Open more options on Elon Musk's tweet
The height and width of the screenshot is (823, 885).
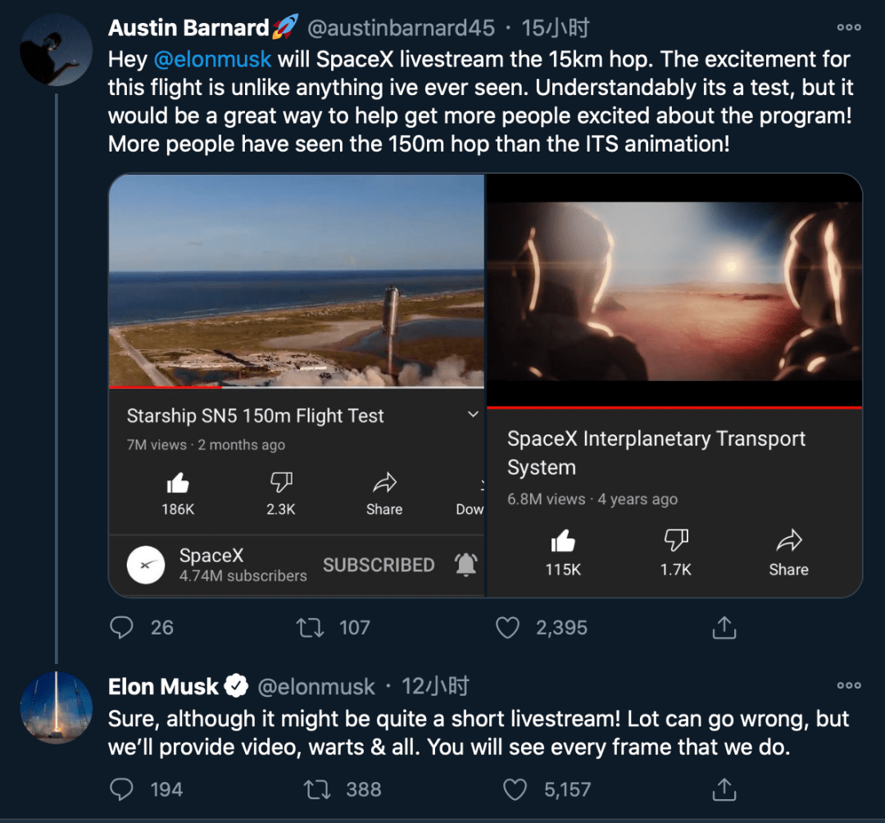(x=848, y=685)
